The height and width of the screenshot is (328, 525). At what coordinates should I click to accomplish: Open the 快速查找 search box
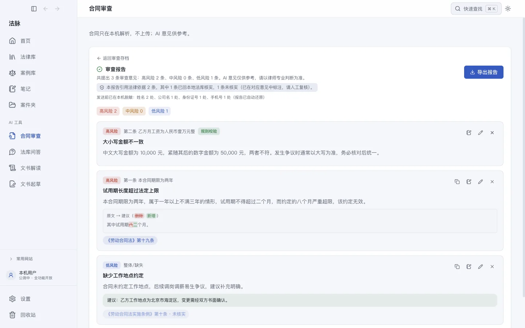click(476, 9)
